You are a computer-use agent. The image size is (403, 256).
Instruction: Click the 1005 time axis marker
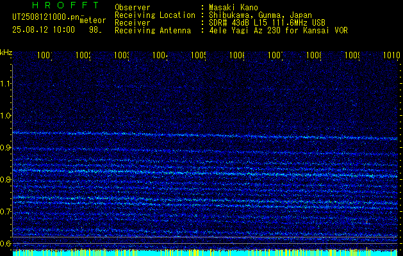[199, 55]
